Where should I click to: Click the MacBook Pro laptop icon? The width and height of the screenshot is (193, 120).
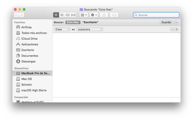pos(18,73)
